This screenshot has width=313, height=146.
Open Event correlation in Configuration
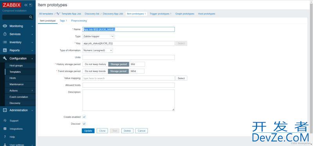19,97
